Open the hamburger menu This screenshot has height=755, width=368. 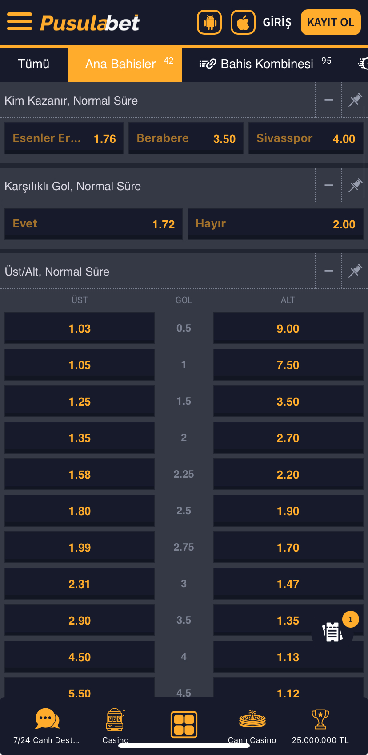pyautogui.click(x=20, y=21)
